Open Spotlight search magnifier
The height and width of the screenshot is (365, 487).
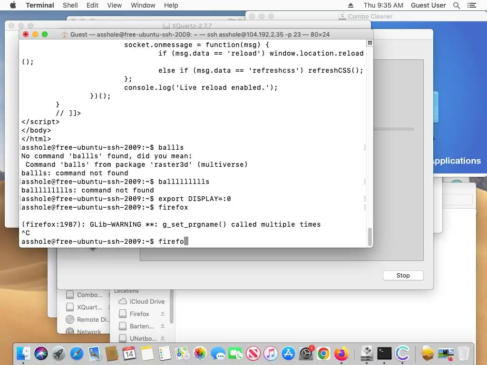456,5
